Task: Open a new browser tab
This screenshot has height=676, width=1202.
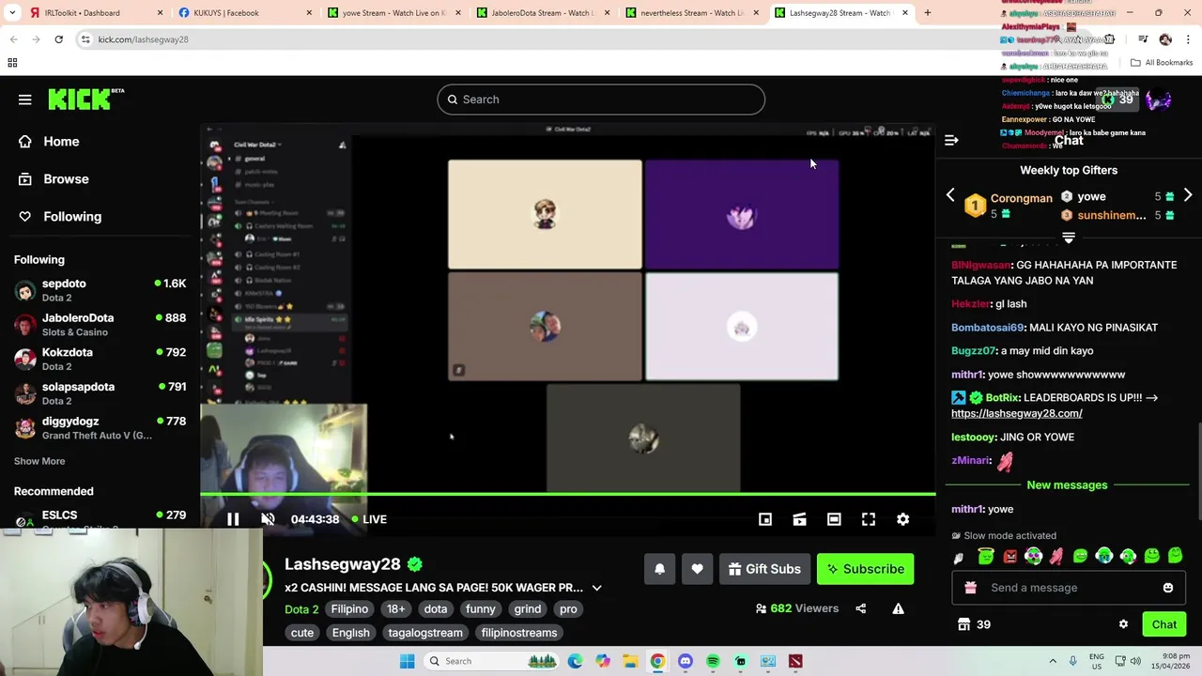Action: pyautogui.click(x=927, y=13)
